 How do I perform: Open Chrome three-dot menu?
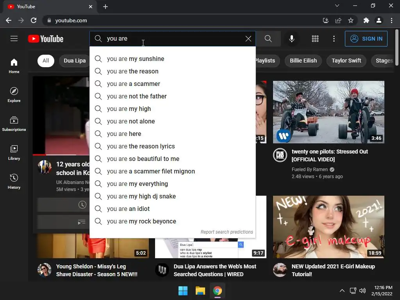coord(391,20)
